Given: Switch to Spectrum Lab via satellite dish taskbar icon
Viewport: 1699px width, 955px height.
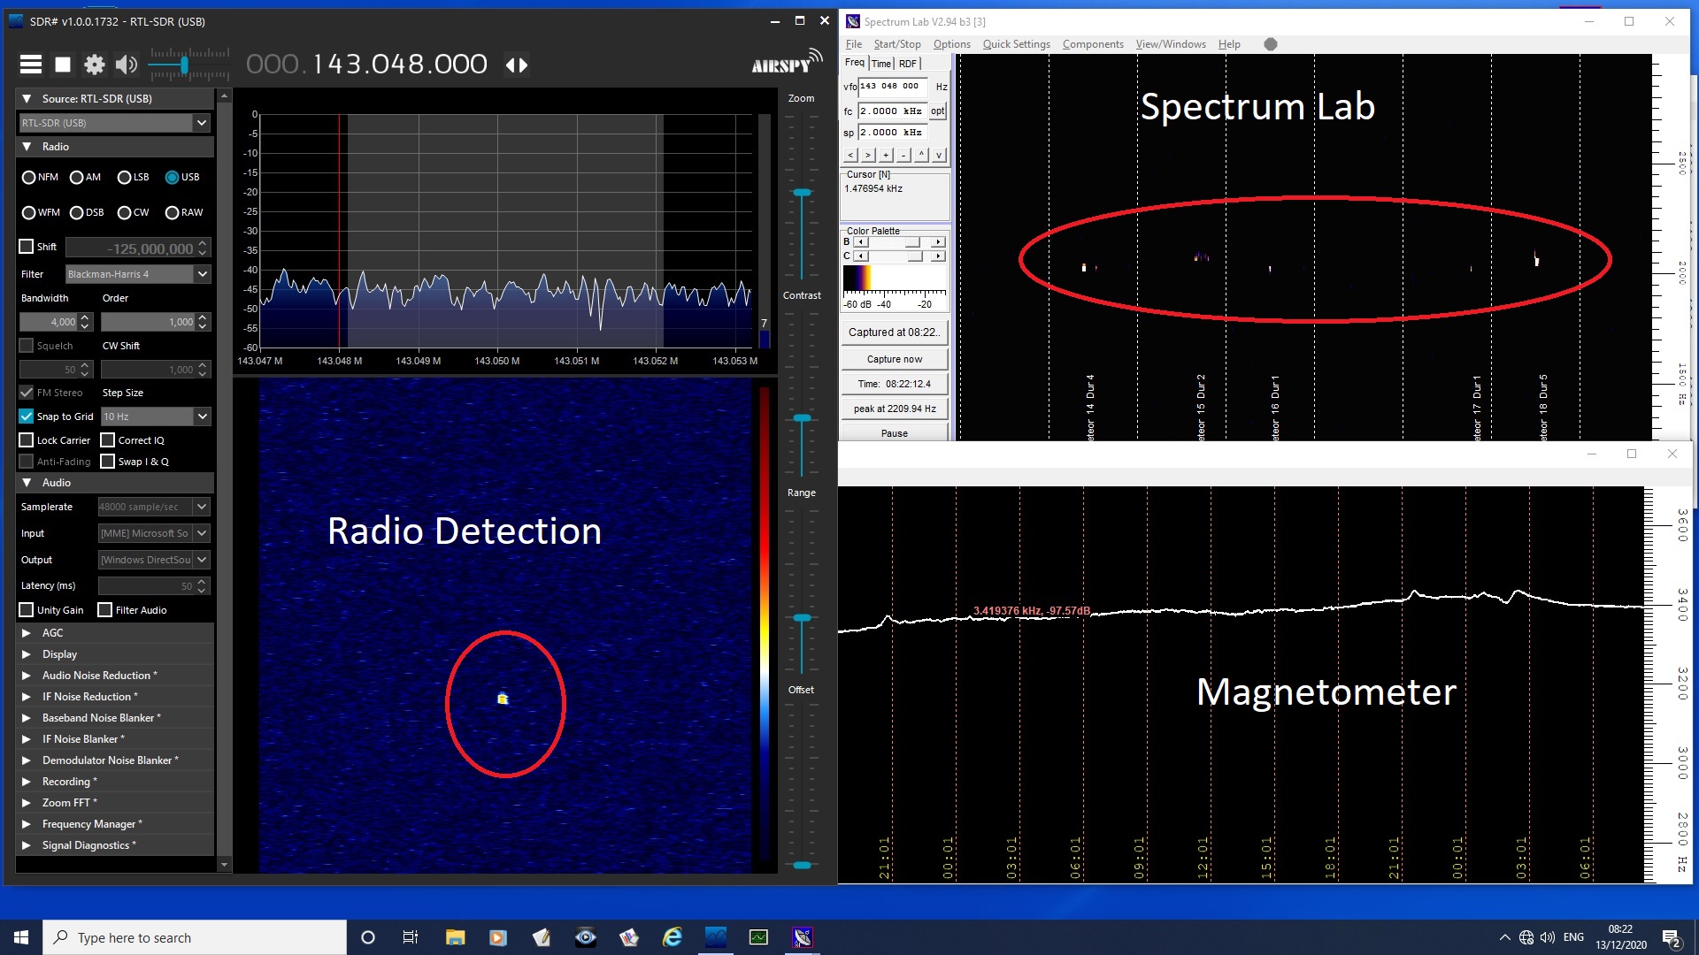Looking at the screenshot, I should coord(803,937).
